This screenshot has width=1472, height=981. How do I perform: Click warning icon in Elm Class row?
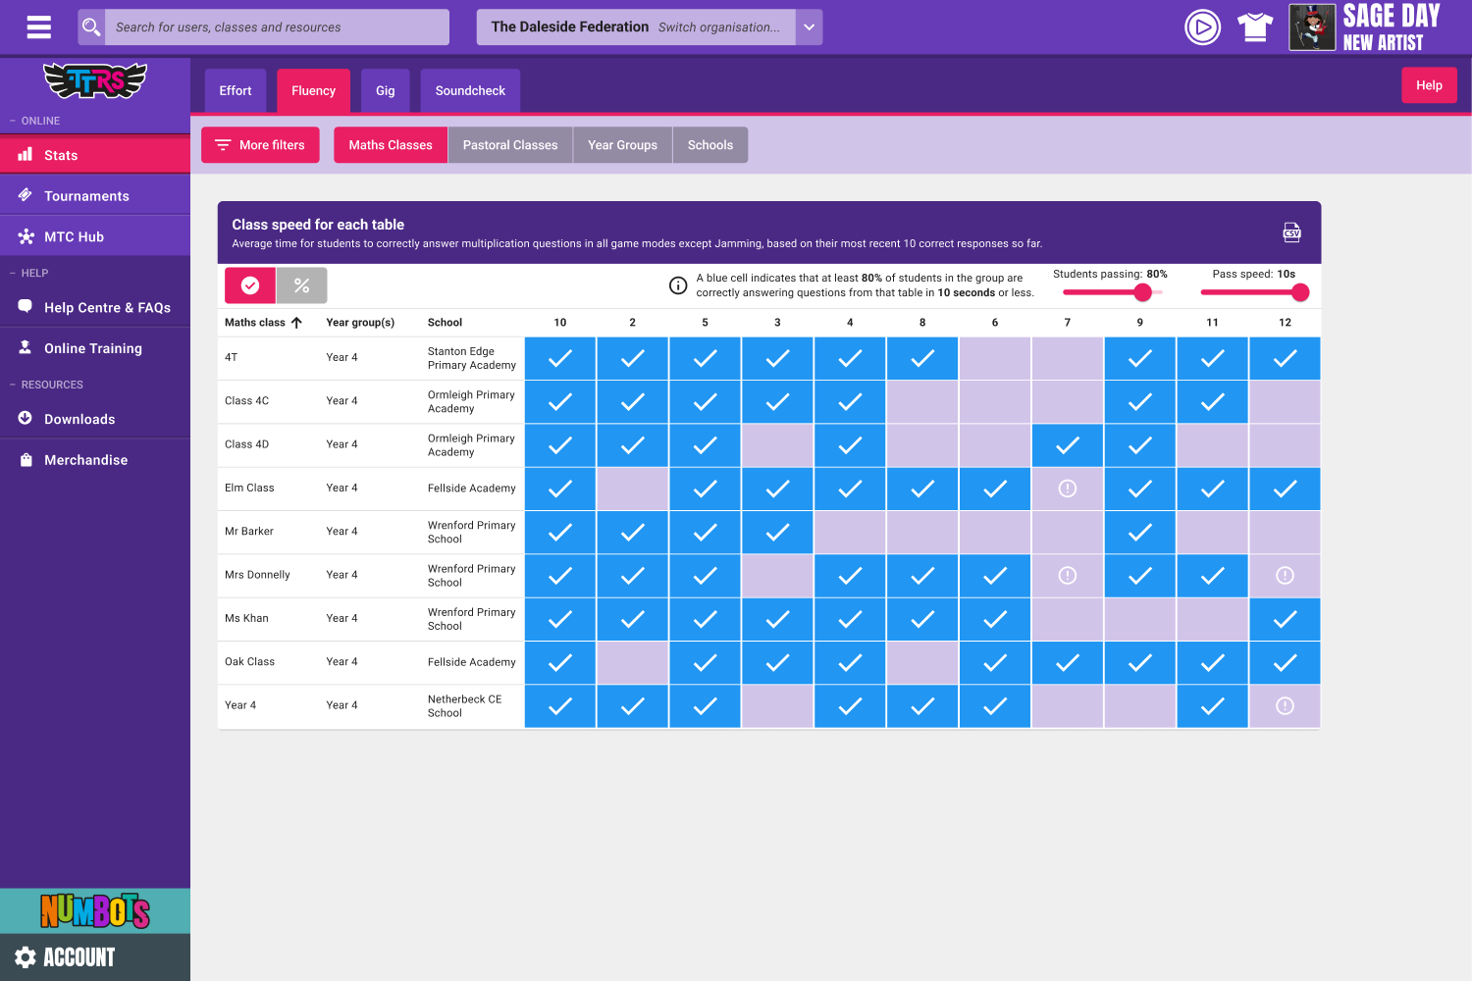[1068, 489]
